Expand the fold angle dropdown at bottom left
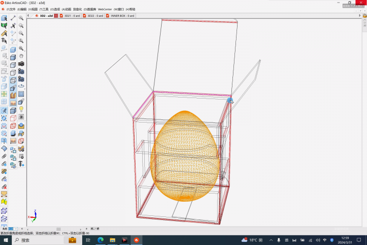The width and height of the screenshot is (367, 245). [x=16, y=229]
